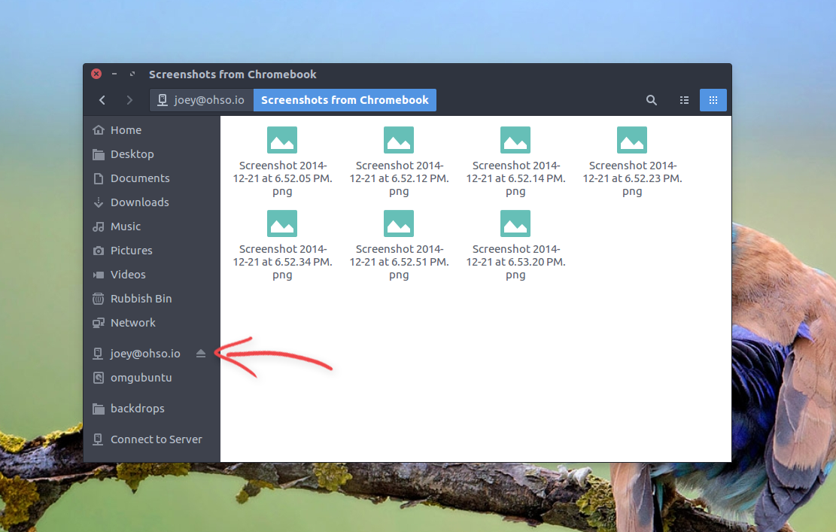Click the joey@ohso.io path bar segment
Image resolution: width=836 pixels, height=532 pixels.
tap(201, 100)
